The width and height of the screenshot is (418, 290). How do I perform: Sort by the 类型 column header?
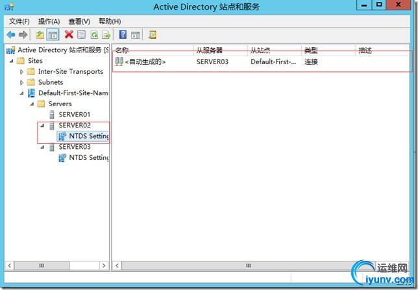tap(328, 50)
